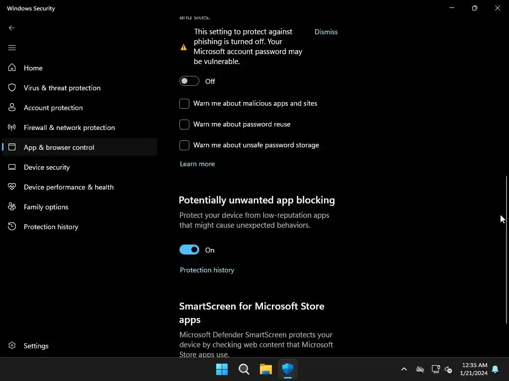Open taskbar Search
This screenshot has height=381, width=509.
(244, 369)
